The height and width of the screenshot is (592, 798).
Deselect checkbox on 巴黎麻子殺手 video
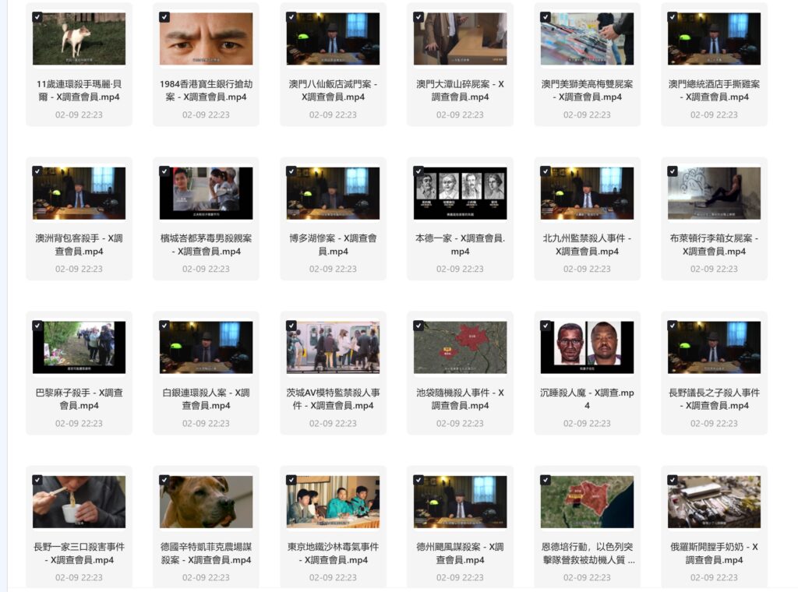click(x=37, y=326)
